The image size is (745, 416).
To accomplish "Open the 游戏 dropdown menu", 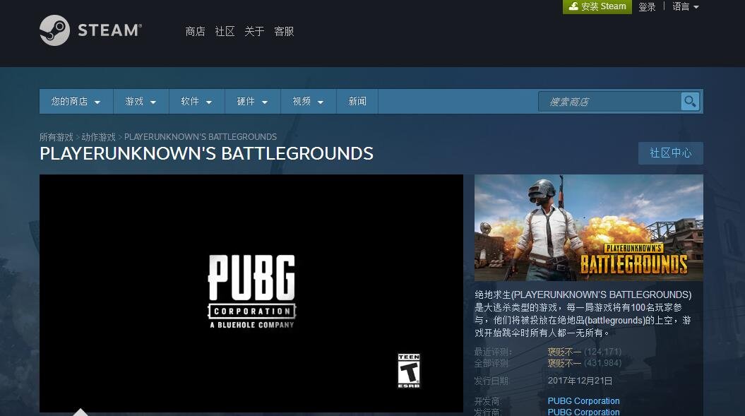I will click(x=140, y=101).
